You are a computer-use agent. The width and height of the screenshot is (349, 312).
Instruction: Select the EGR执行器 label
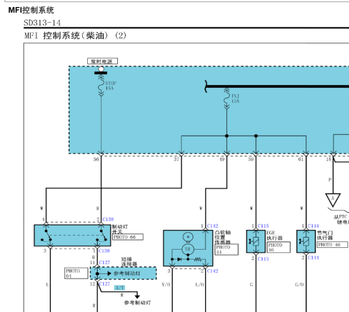coord(274,236)
